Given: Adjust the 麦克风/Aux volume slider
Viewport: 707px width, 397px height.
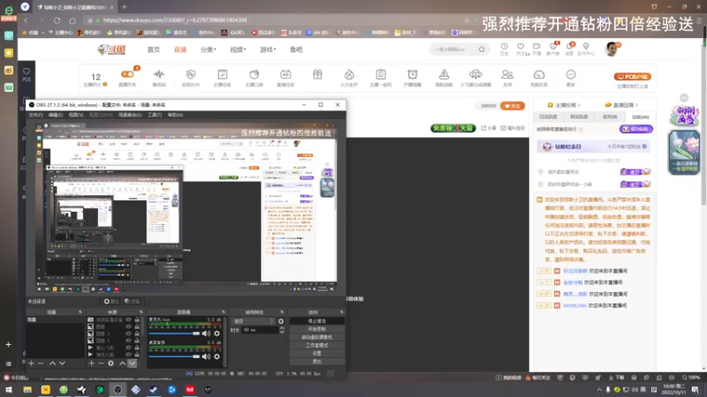Looking at the screenshot, I should coord(174,333).
